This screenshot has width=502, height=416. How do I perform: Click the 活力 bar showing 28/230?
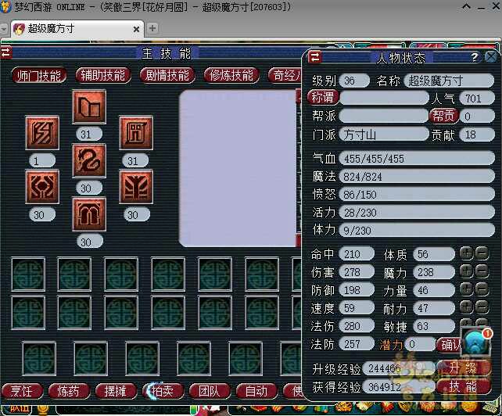(x=417, y=212)
